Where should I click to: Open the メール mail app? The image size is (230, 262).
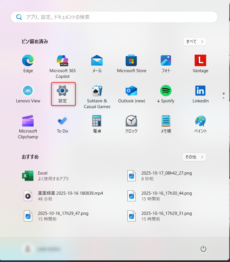pyautogui.click(x=97, y=64)
